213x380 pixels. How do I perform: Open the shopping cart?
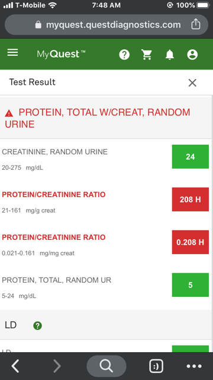147,55
